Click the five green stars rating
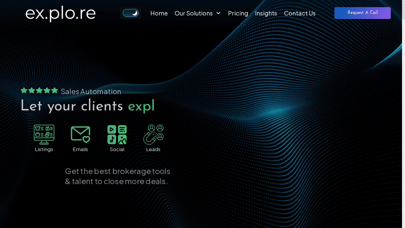405x228 pixels. point(39,91)
